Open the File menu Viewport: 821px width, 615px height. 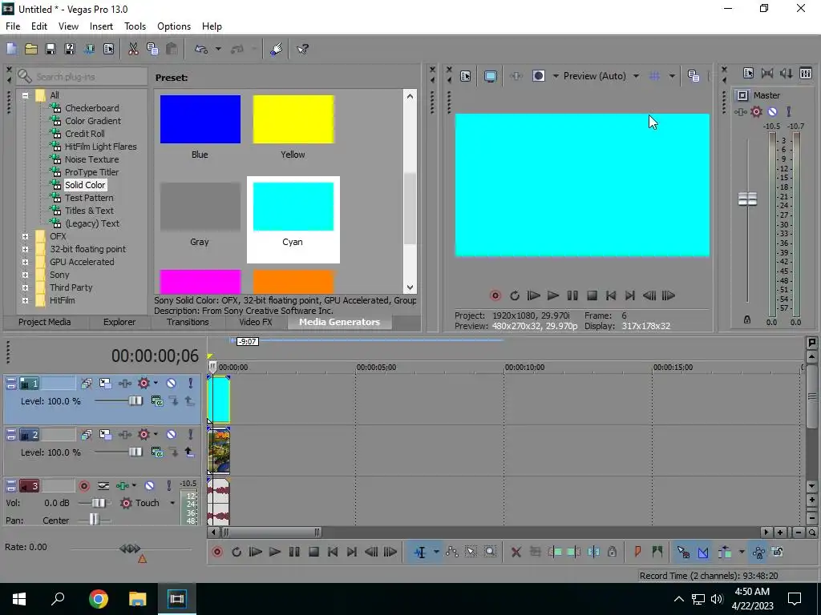click(13, 26)
